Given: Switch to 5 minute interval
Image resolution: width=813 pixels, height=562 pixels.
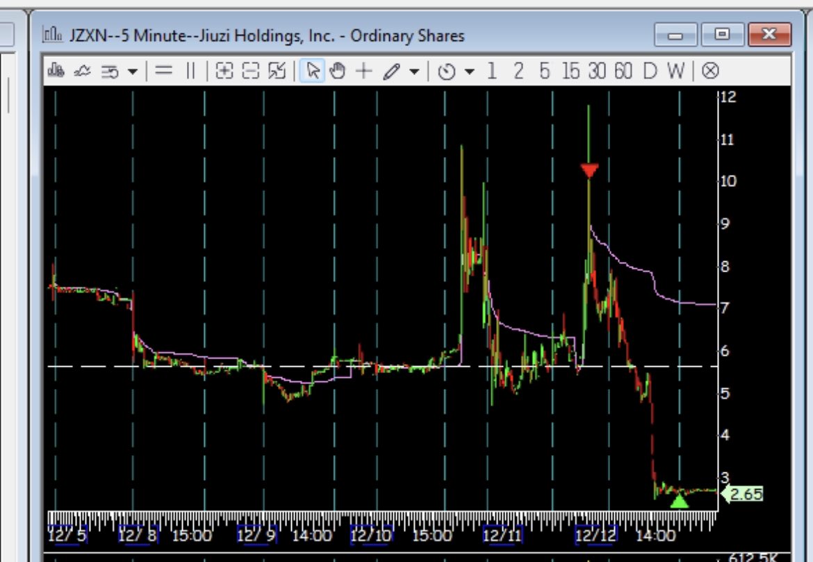Looking at the screenshot, I should 544,70.
